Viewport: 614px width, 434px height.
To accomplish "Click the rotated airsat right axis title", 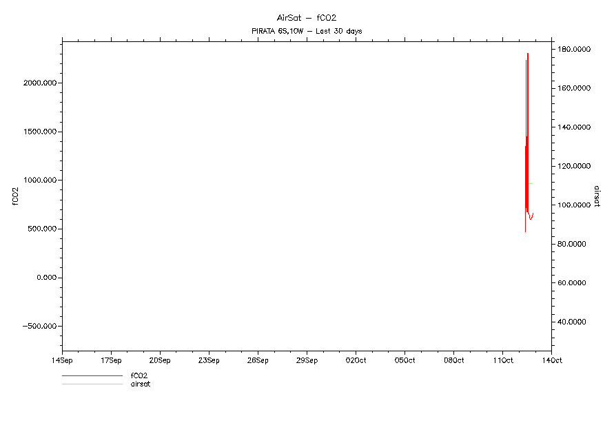I will 597,196.
